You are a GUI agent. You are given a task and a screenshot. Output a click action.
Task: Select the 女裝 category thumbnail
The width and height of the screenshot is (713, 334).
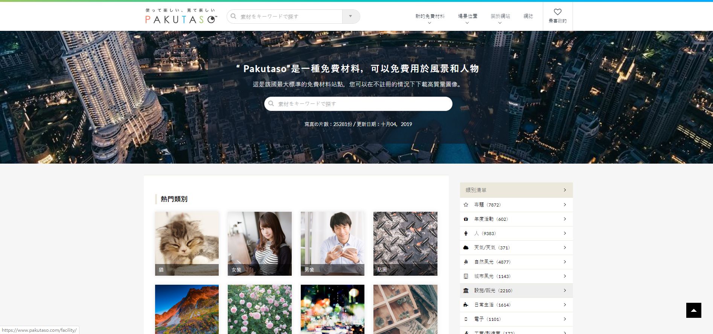259,243
